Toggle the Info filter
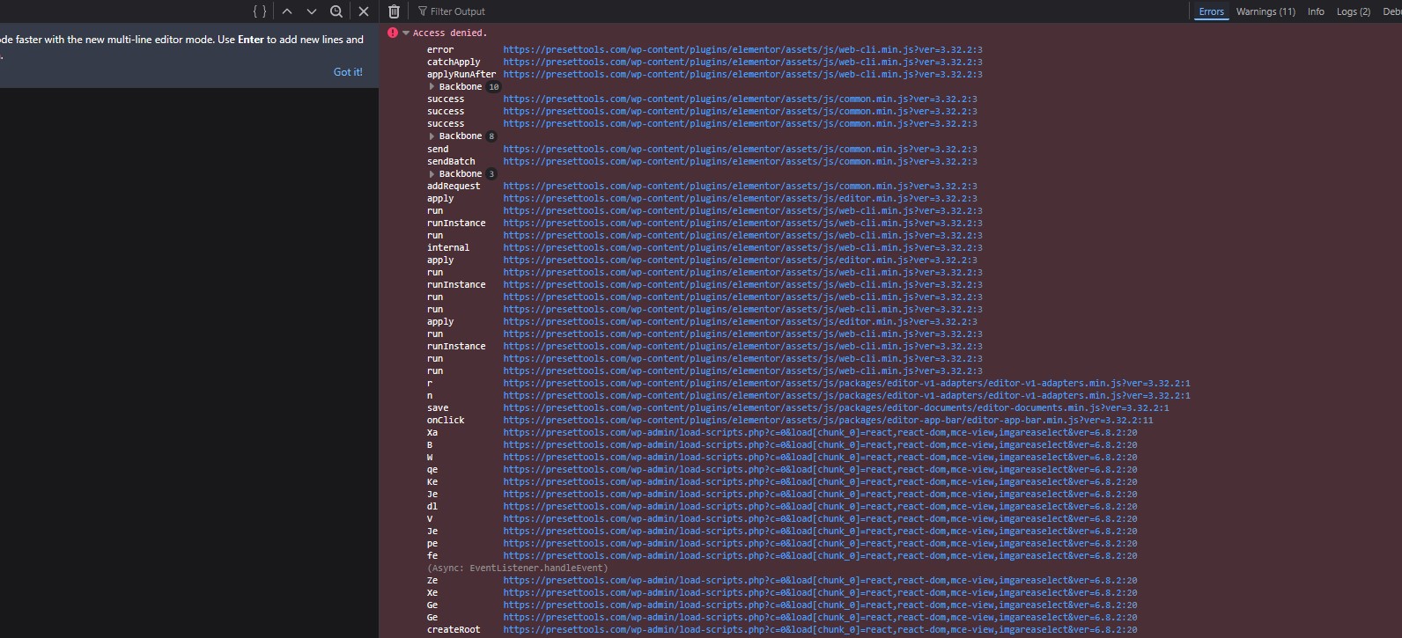This screenshot has height=638, width=1402. pyautogui.click(x=1316, y=11)
